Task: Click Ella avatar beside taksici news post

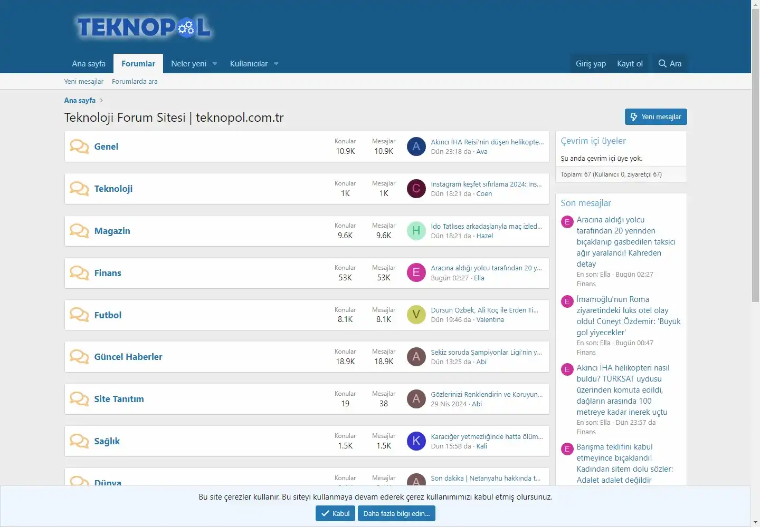Action: [567, 222]
